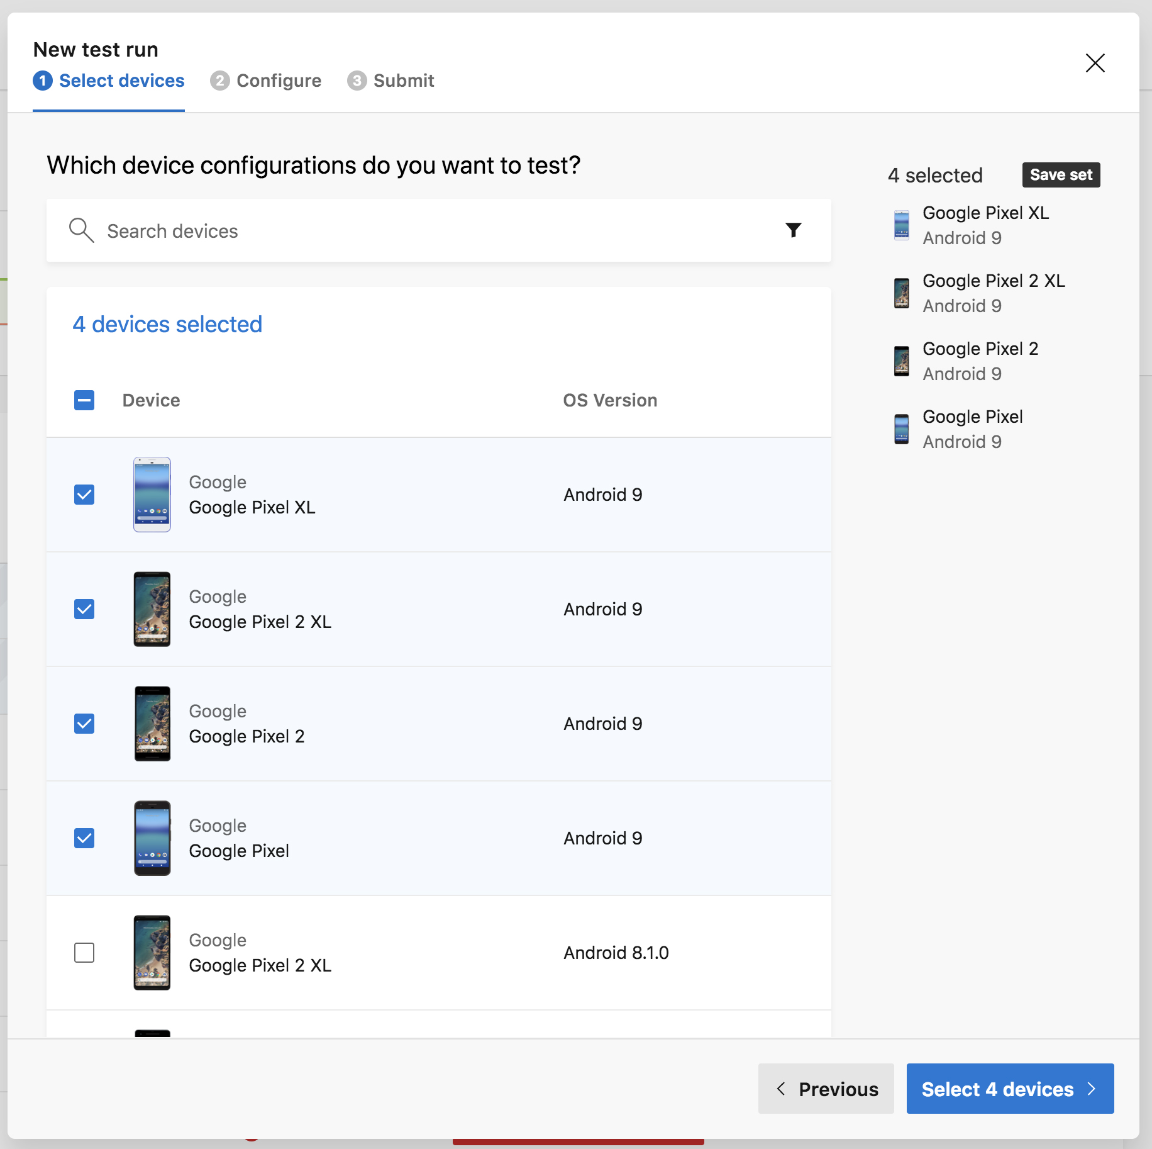Click the sidebar Google Pixel XL device icon
1152x1149 pixels.
(x=902, y=225)
